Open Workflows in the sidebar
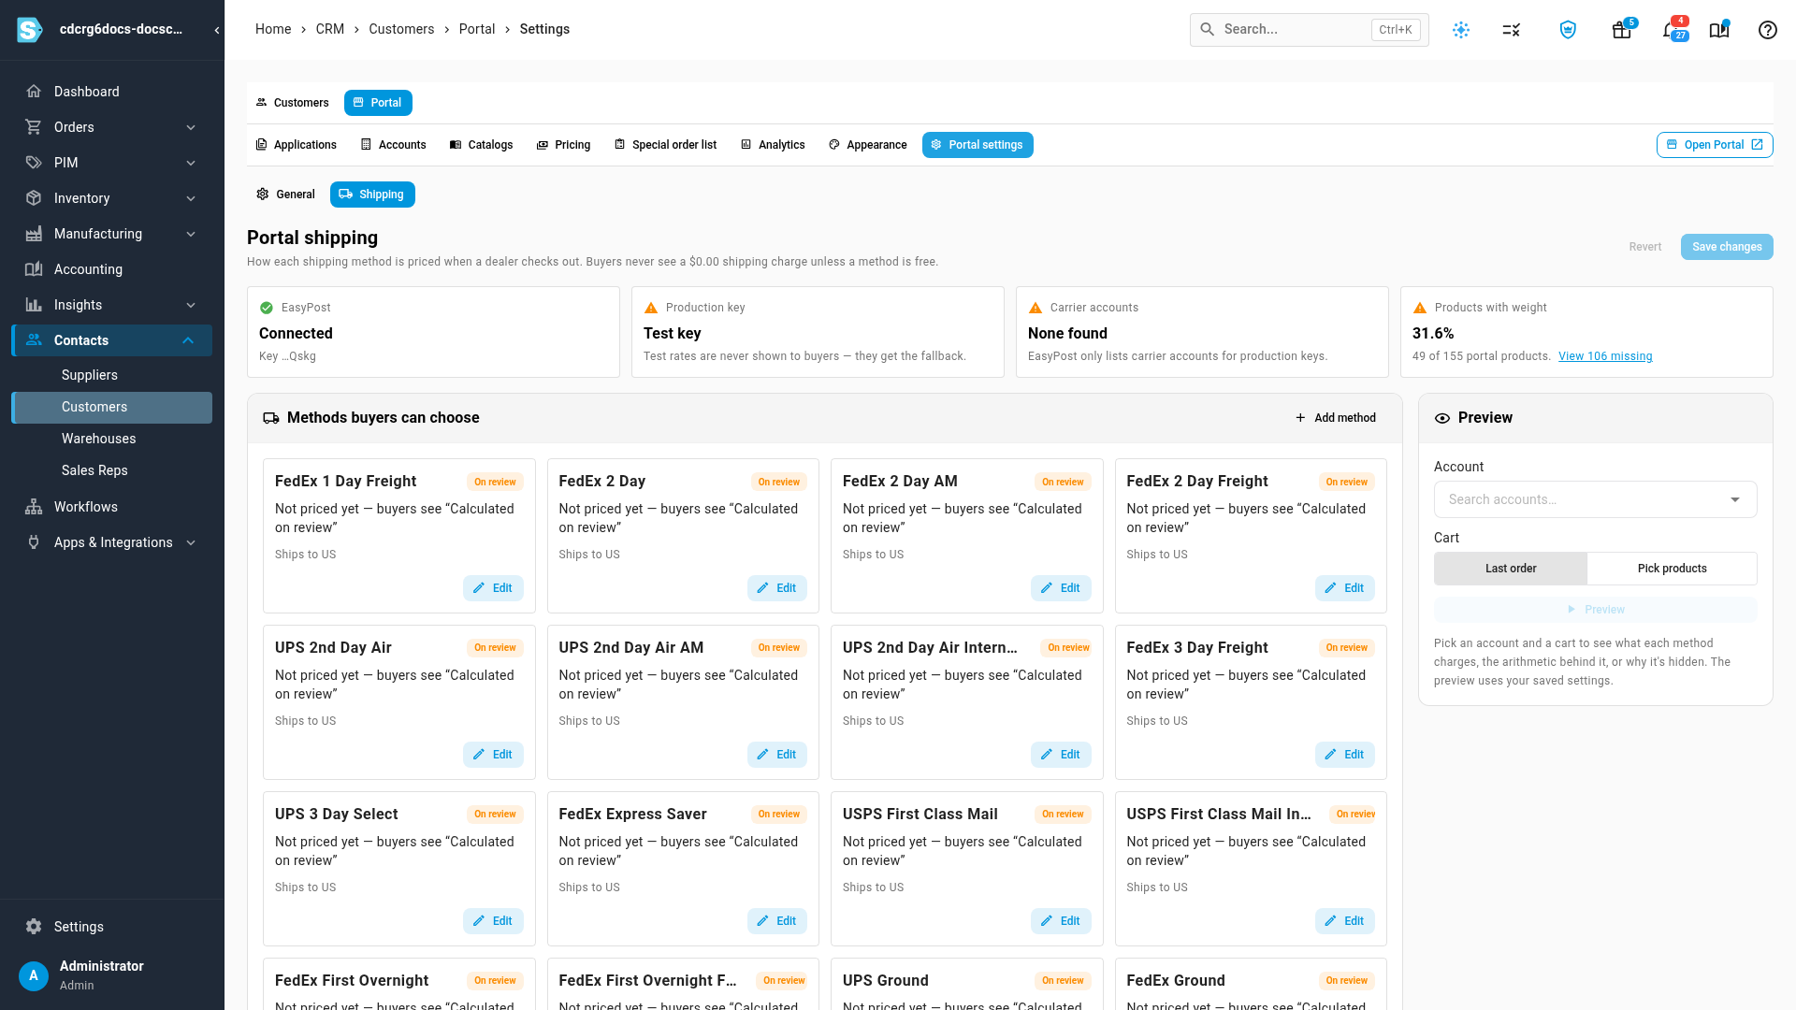The width and height of the screenshot is (1796, 1010). [112, 507]
